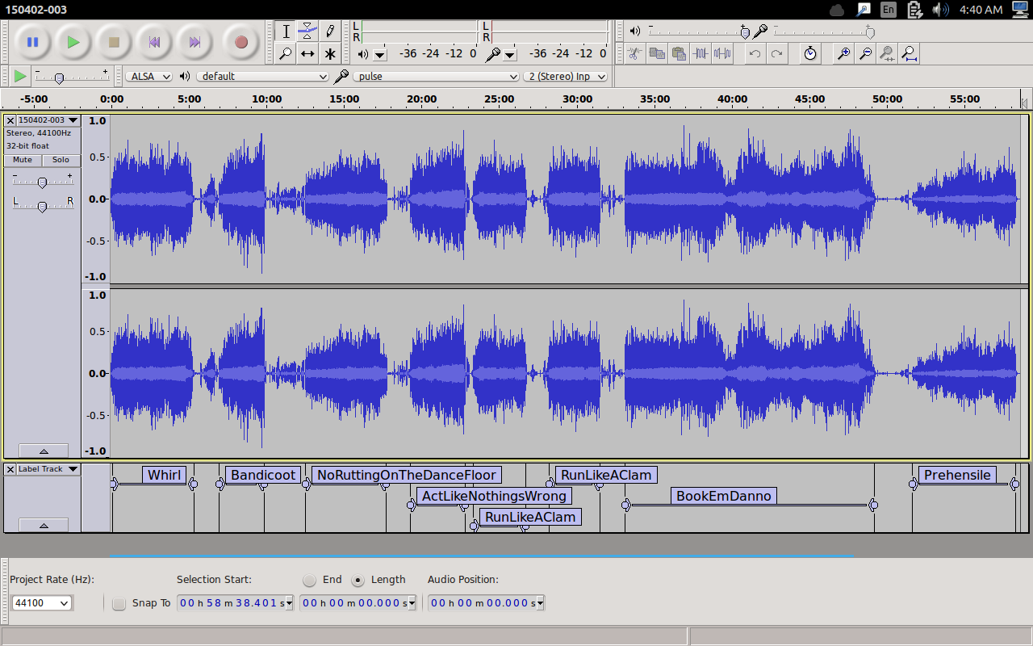Select the Envelope tool
The image size is (1033, 646).
[307, 31]
